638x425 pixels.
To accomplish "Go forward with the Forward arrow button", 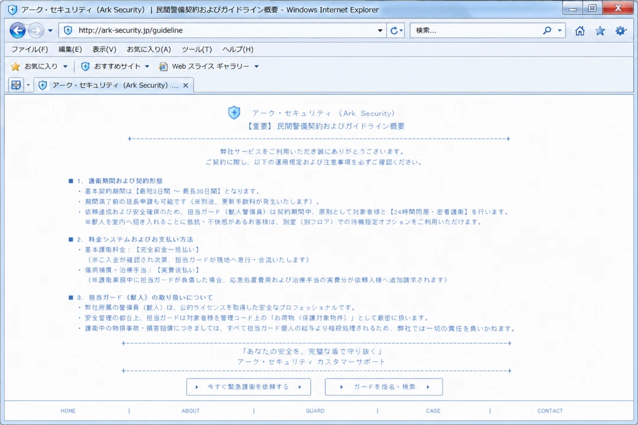I will pos(36,30).
